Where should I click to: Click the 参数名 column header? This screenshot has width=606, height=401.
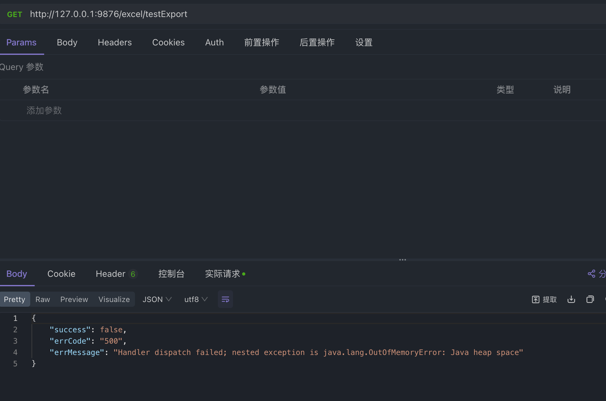(36, 90)
